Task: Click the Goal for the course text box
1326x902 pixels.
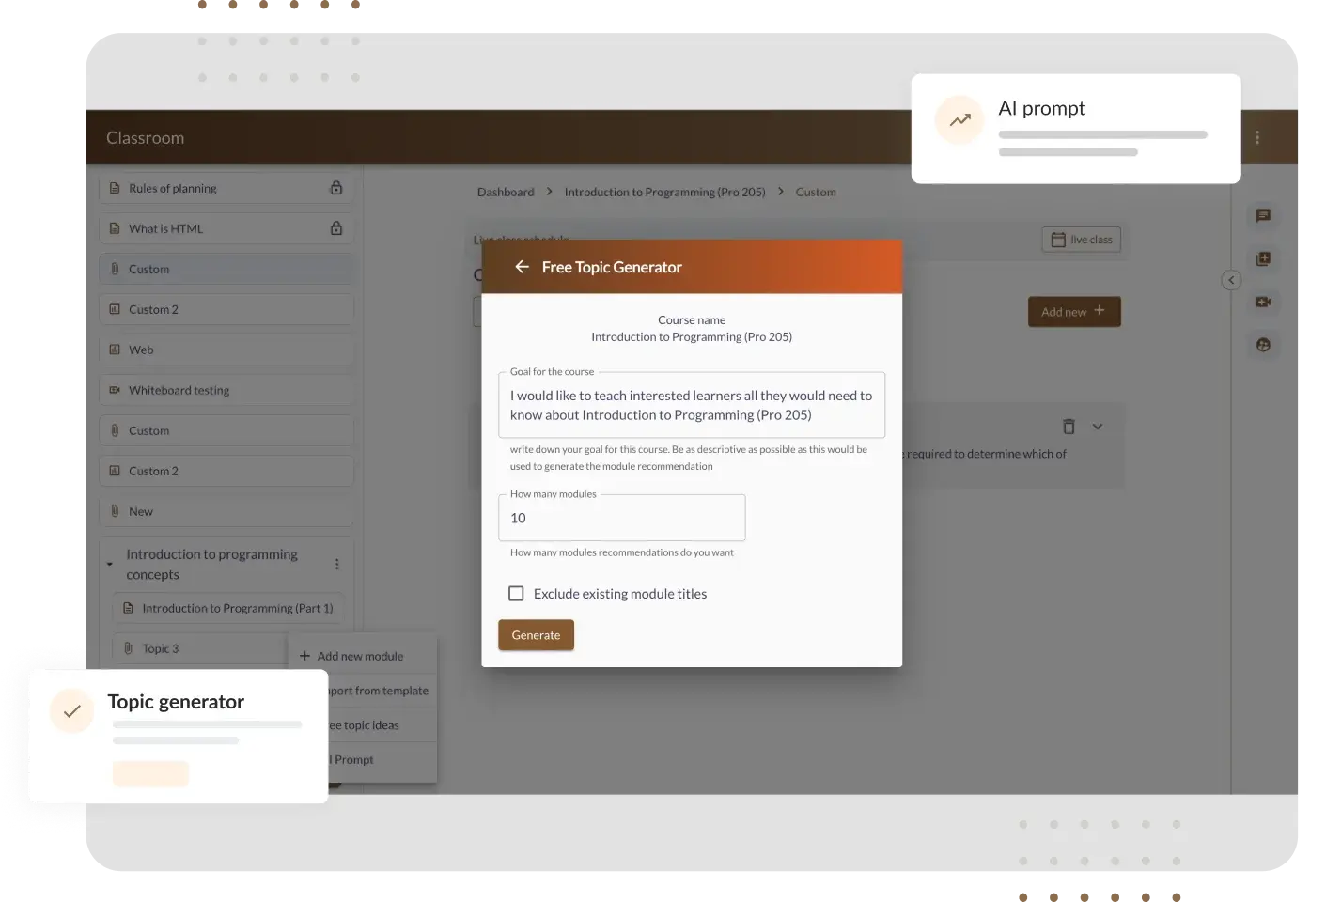Action: [x=692, y=406]
